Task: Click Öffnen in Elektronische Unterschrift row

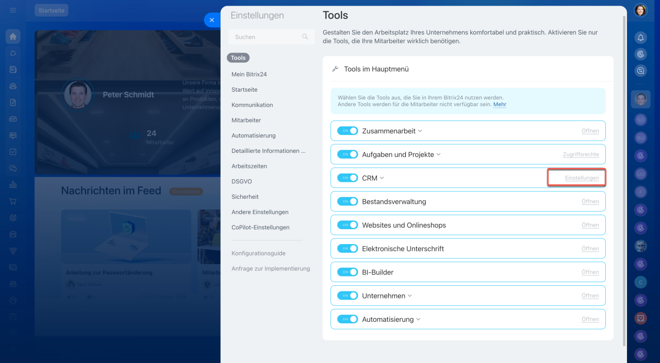Action: point(590,249)
